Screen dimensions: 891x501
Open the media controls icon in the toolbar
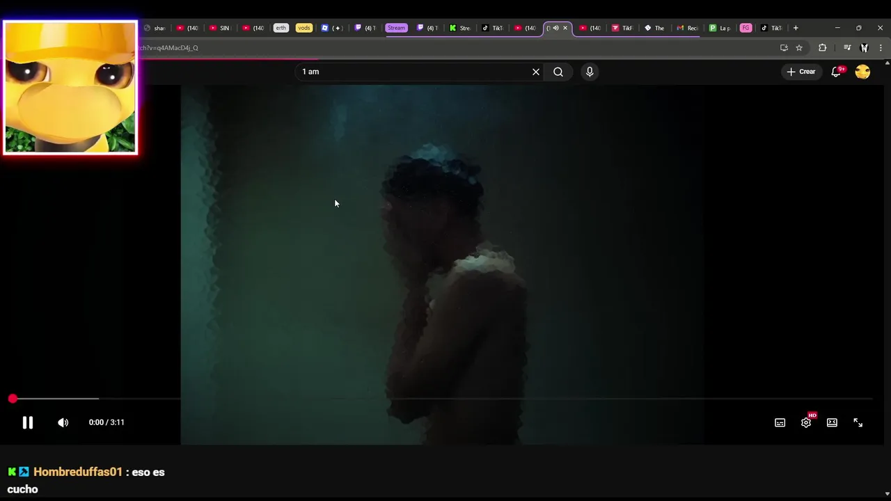point(847,48)
